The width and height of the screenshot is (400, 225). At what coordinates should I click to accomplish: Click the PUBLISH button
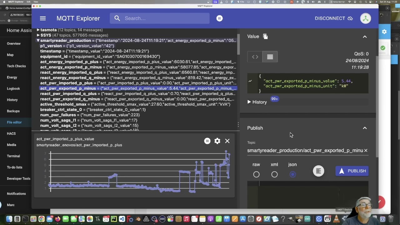352,171
